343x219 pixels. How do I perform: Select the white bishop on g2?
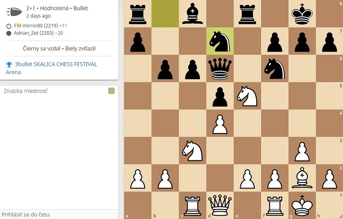pos(302,178)
